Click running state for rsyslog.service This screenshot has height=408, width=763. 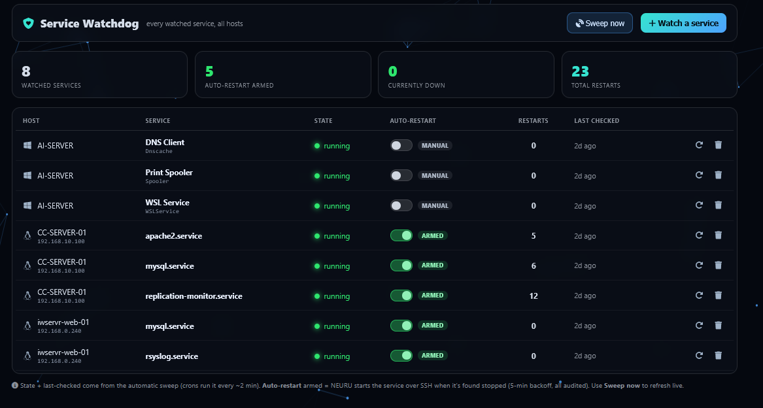pos(332,356)
